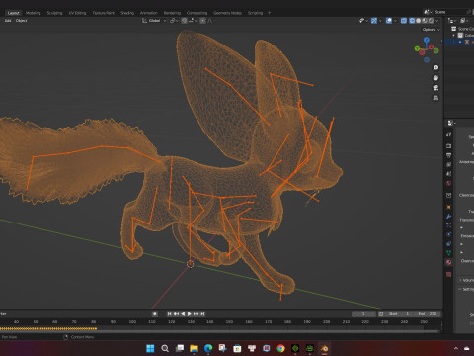Select Scene Collection in outliner
The image size is (474, 356).
tap(463, 29)
